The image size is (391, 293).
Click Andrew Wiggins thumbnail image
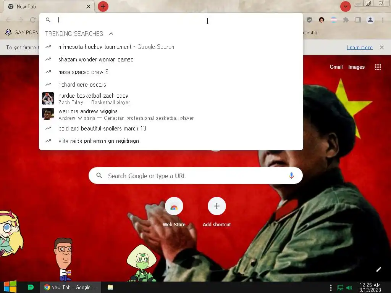tap(48, 114)
